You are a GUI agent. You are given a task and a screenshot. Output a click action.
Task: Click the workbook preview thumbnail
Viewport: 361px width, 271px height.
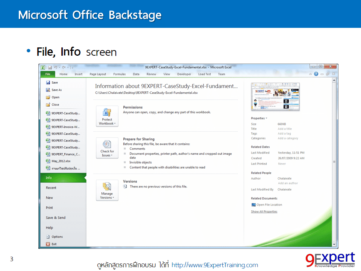(275, 97)
